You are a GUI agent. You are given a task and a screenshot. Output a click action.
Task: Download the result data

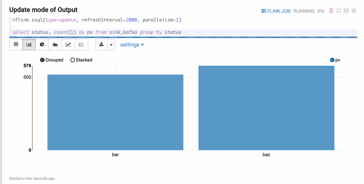(101, 45)
